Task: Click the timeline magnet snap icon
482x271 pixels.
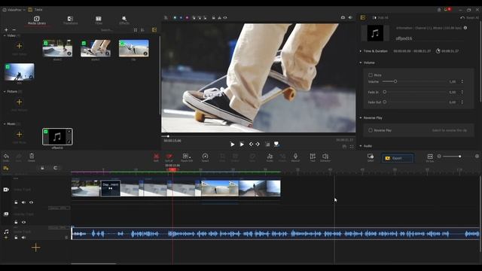Action: [55, 168]
